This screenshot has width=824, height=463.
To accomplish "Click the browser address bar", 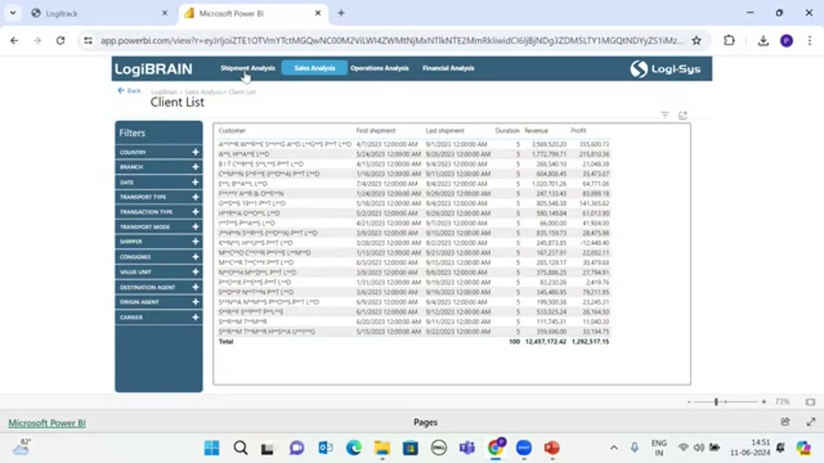I will tap(391, 41).
